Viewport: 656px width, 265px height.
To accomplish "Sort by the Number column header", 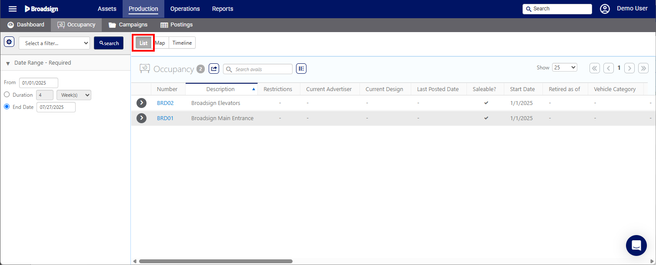I will click(x=167, y=89).
